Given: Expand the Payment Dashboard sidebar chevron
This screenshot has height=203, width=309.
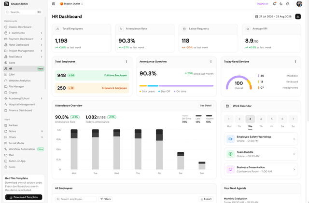Looking at the screenshot, I should click(x=42, y=39).
